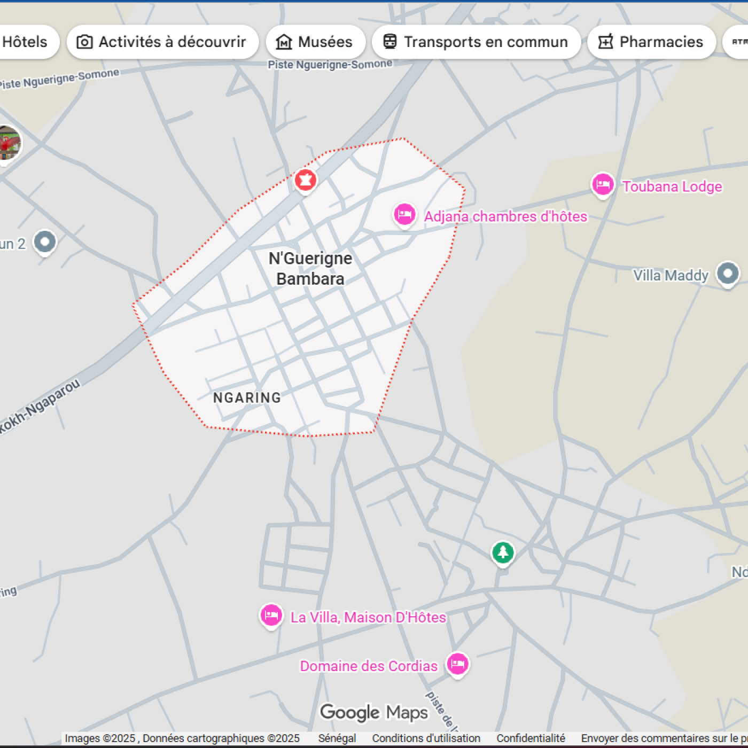The height and width of the screenshot is (748, 748).
Task: Select the Domaine des Cordias hotel pin
Action: pyautogui.click(x=457, y=664)
